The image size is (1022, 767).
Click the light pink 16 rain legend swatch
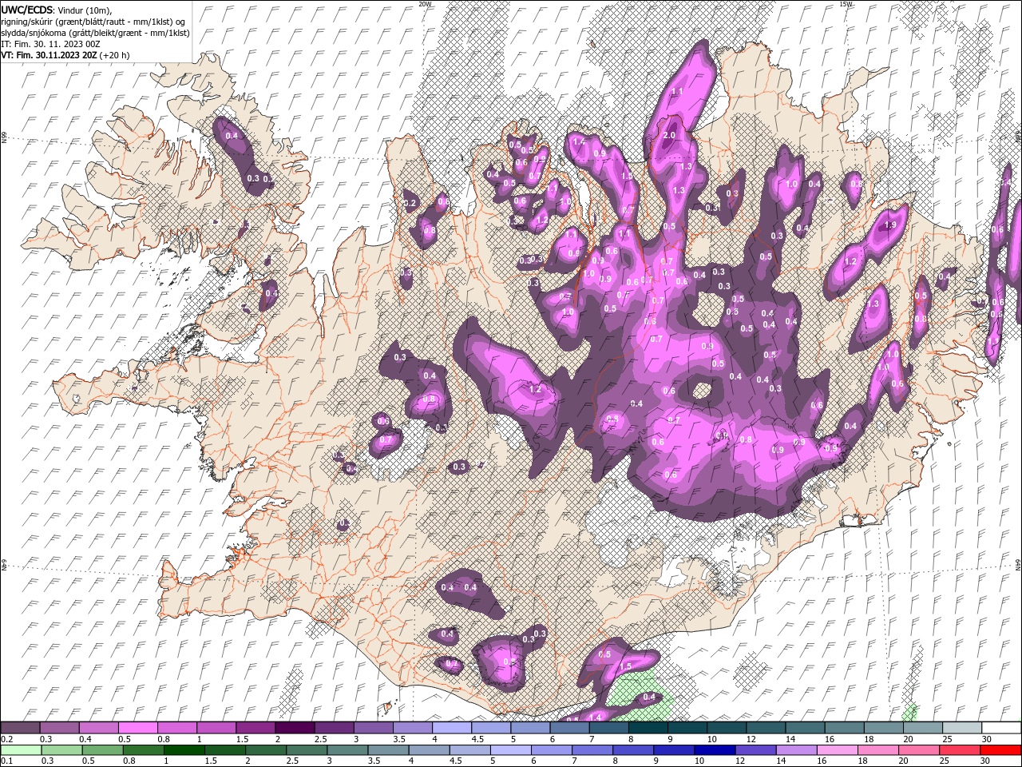[x=838, y=750]
